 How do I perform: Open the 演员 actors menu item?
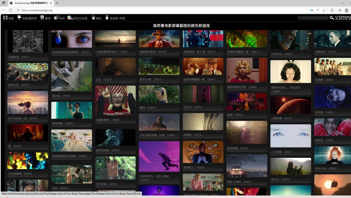59,18
